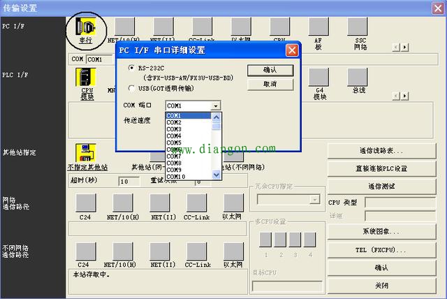
Task: Click the 目标CPU field
Action: [x=287, y=286]
